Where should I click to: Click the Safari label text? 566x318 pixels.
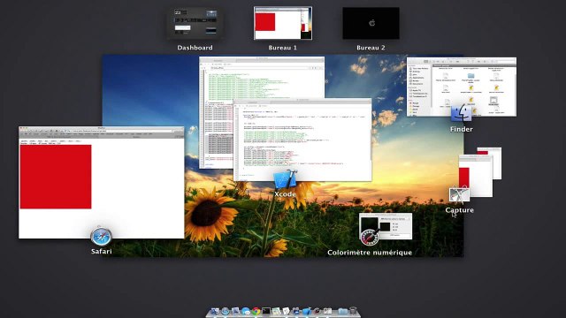click(102, 251)
